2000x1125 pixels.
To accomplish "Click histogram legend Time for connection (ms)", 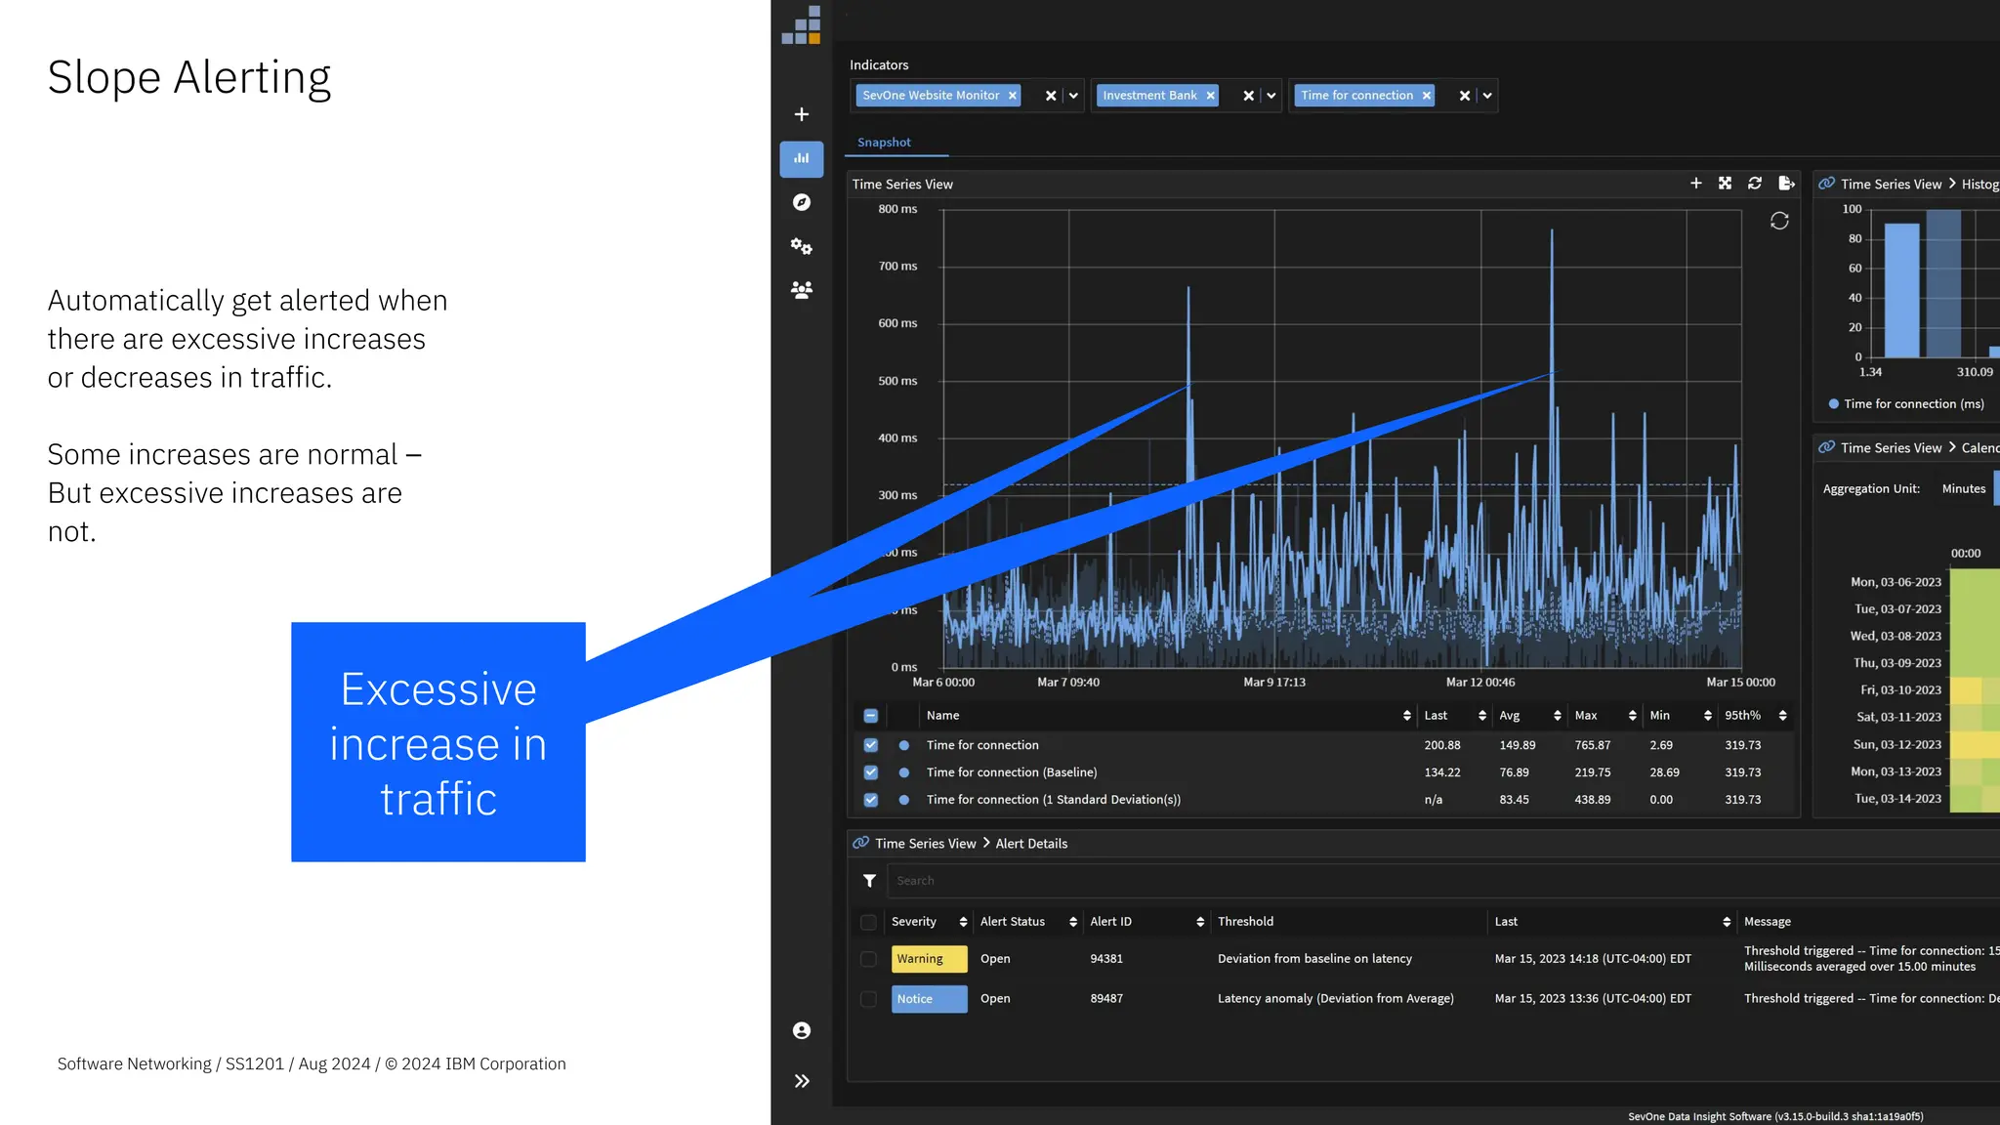I will pyautogui.click(x=1905, y=404).
